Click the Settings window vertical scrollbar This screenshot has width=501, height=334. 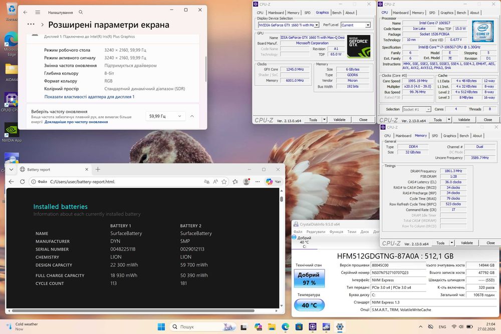point(206,69)
